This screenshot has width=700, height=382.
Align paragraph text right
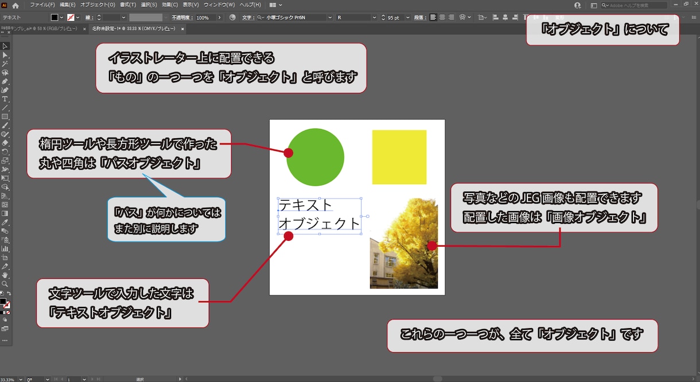point(452,17)
